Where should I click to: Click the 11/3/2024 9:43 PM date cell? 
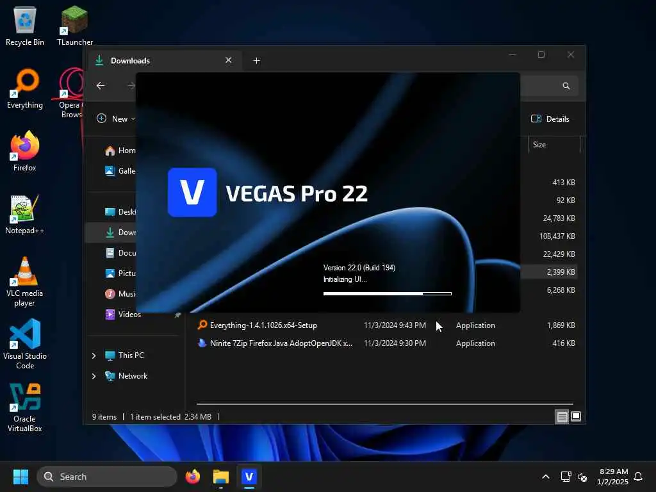point(395,325)
